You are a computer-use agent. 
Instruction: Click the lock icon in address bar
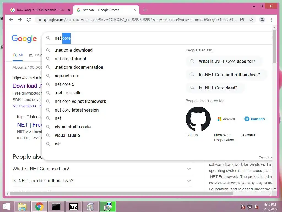click(x=40, y=20)
